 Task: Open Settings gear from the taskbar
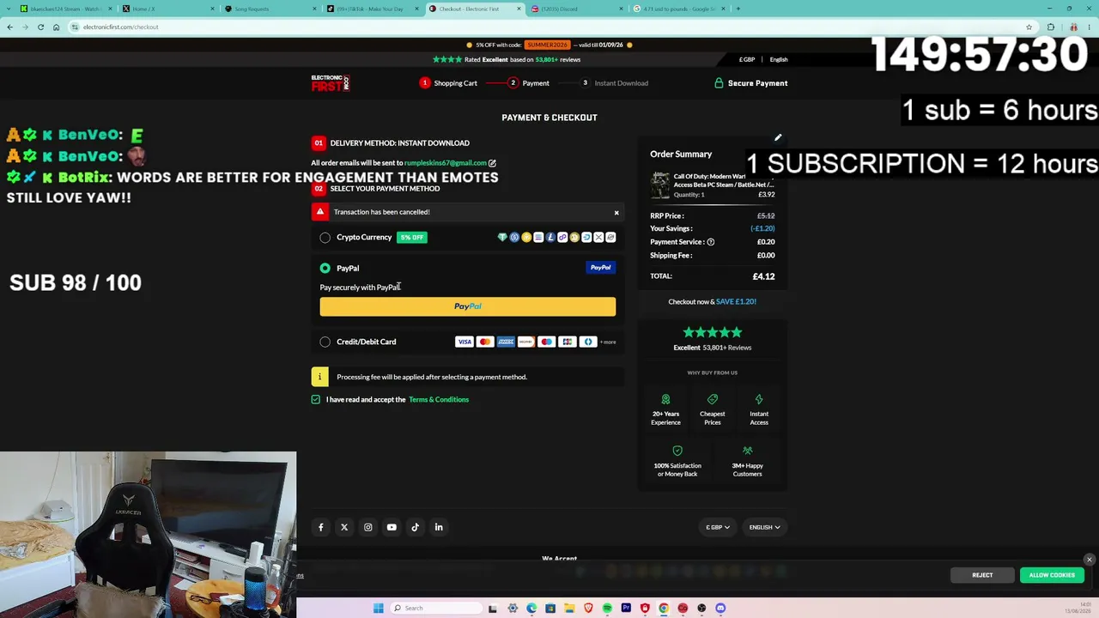[x=513, y=608]
